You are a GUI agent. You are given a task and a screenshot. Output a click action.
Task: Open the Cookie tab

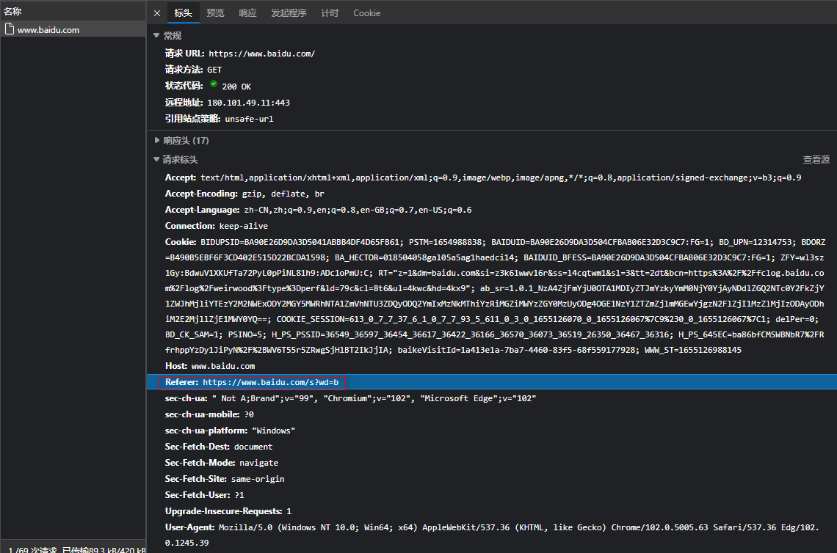pyautogui.click(x=366, y=12)
